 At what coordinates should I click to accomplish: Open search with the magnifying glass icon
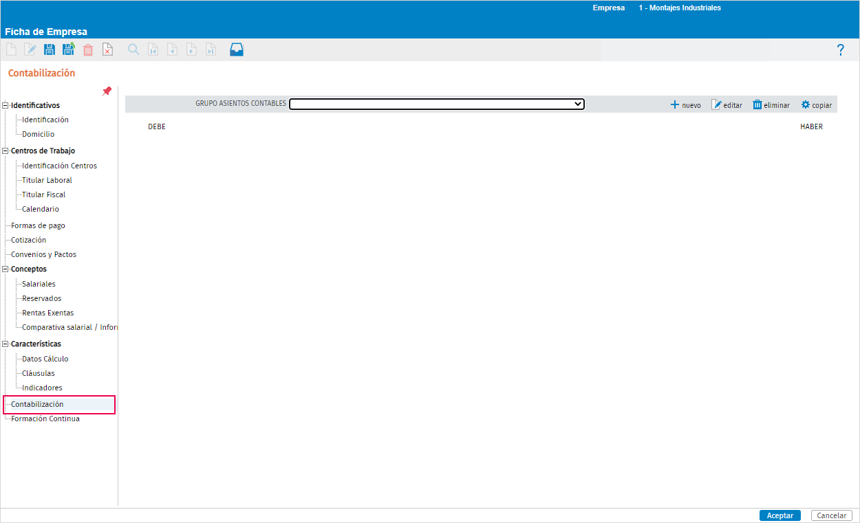pos(133,49)
